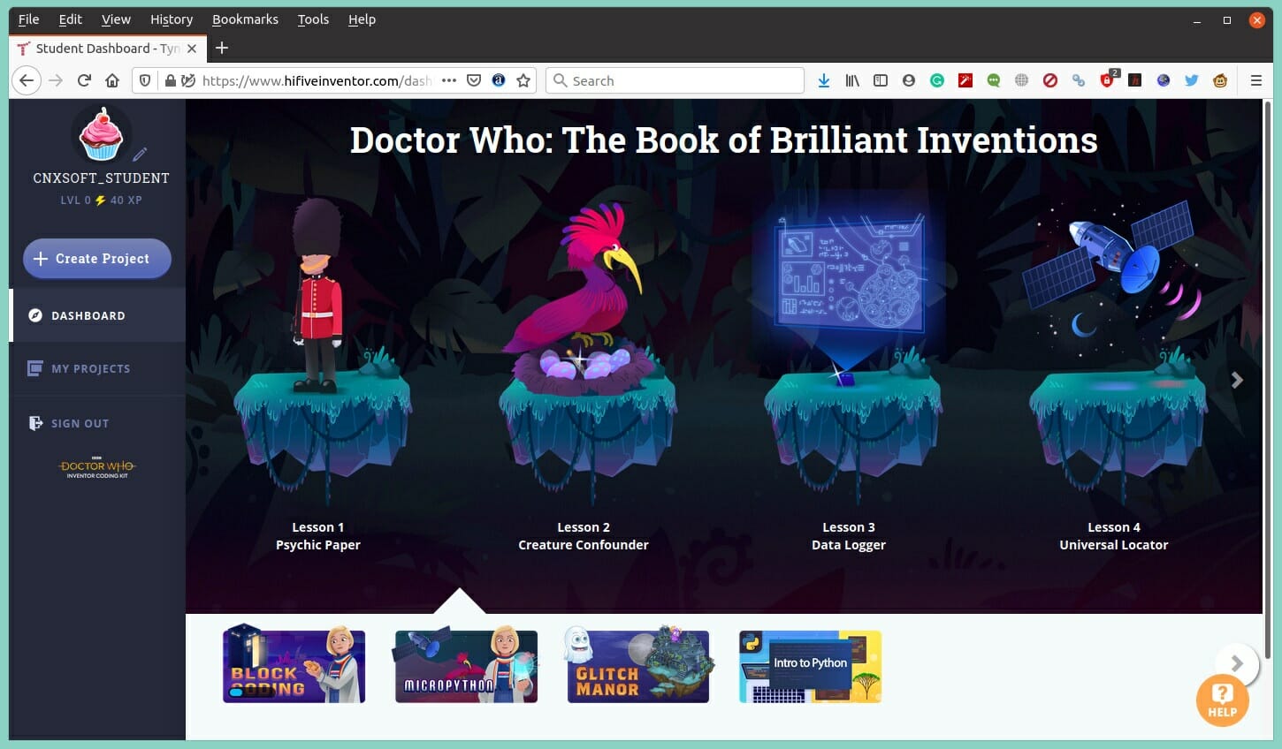This screenshot has width=1282, height=749.
Task: Open tracking protection shield in address bar
Action: [x=146, y=80]
